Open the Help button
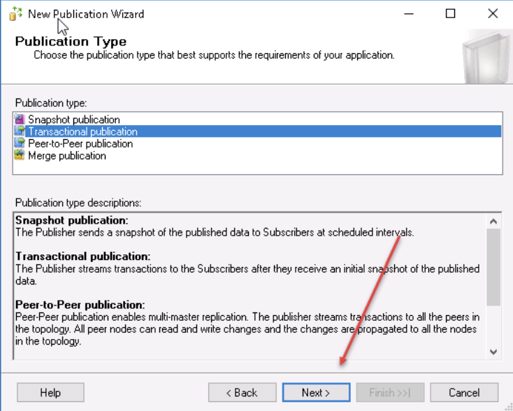 (50, 392)
